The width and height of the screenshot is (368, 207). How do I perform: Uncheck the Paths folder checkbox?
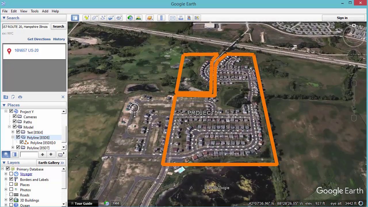(x=15, y=122)
